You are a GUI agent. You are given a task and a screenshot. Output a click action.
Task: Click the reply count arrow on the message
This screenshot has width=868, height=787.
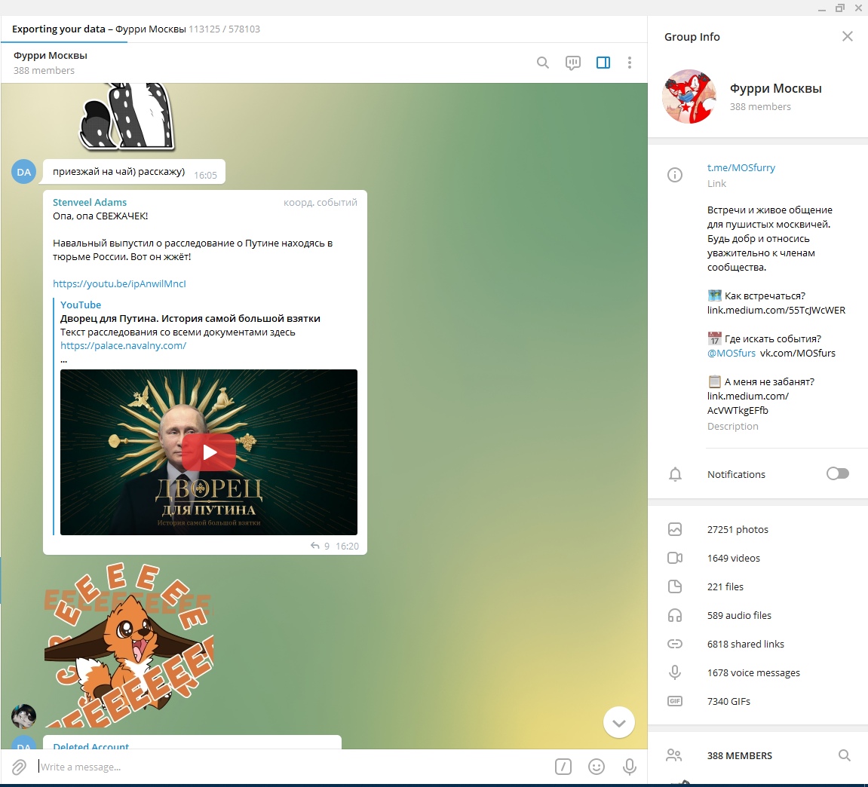pyautogui.click(x=315, y=547)
